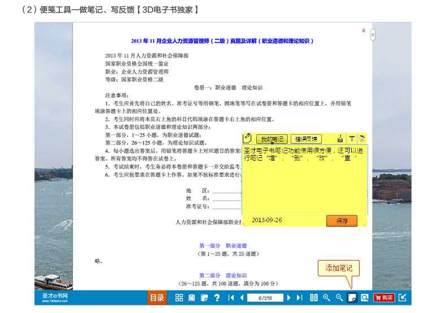Switch to two-page reading layout

point(314,298)
